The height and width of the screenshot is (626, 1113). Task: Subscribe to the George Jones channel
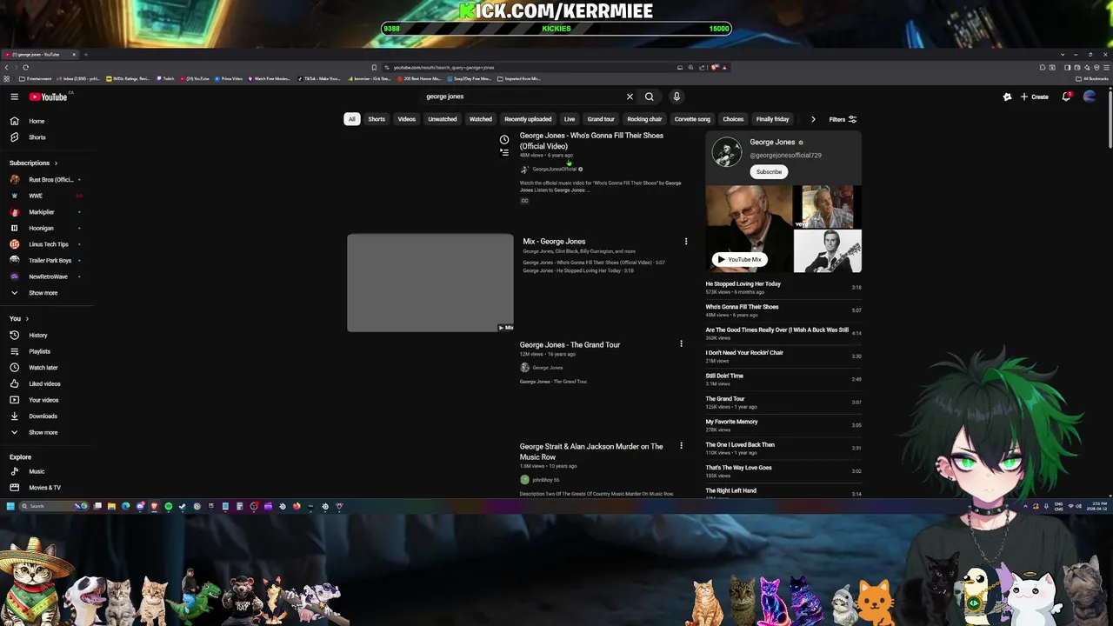coord(769,172)
